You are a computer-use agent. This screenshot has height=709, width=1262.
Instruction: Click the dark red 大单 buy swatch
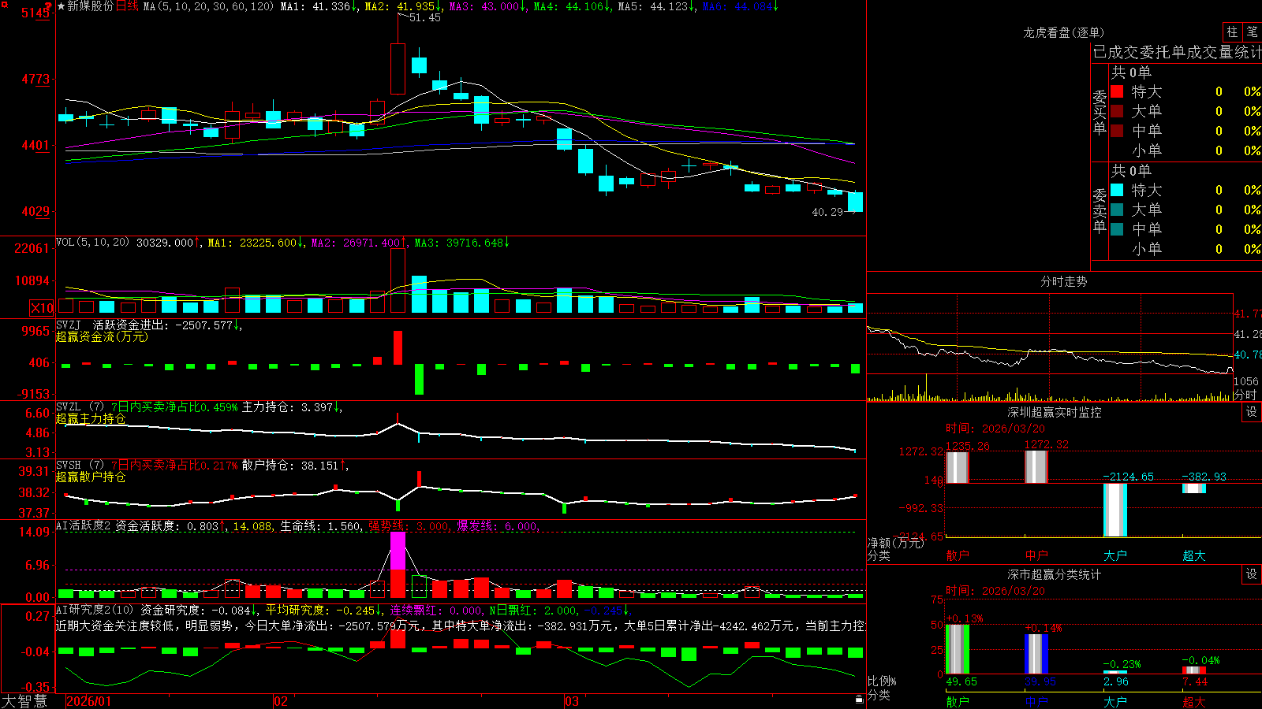pos(1117,111)
